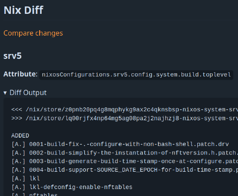Click the <<< marker of old path

[x=16, y=109]
